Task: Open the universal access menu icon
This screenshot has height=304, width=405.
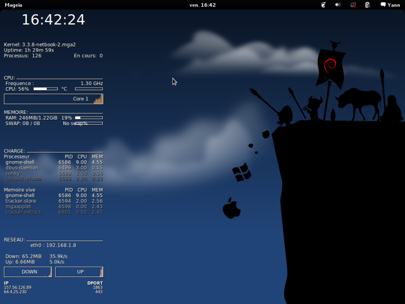Action: tap(323, 5)
